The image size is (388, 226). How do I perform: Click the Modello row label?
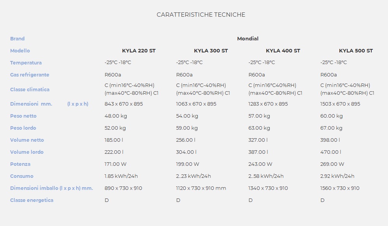[20, 51]
